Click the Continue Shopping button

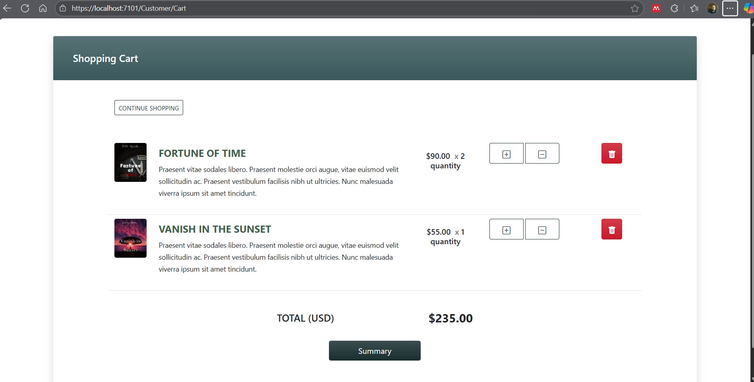click(x=149, y=108)
